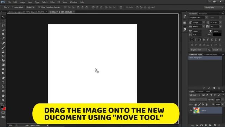Image resolution: width=225 pixels, height=127 pixels.
Task: Toggle Strikethrough text style
Action: [220, 40]
